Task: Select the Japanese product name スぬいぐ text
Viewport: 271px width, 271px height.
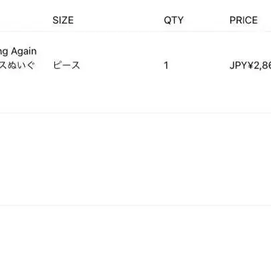Action: coord(17,66)
